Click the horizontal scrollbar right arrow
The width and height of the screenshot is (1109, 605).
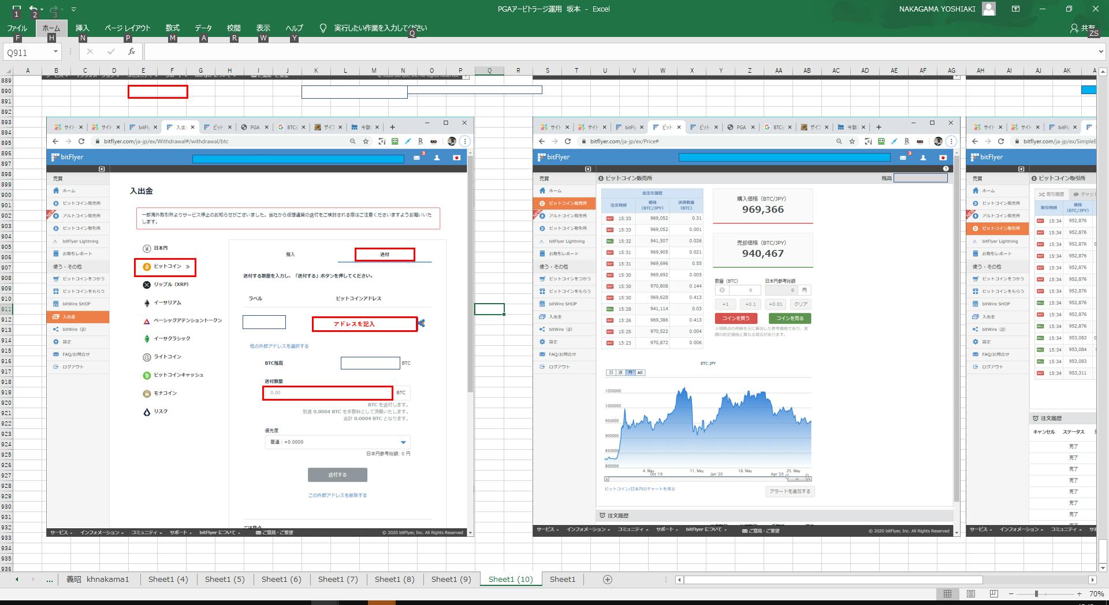[x=1092, y=580]
